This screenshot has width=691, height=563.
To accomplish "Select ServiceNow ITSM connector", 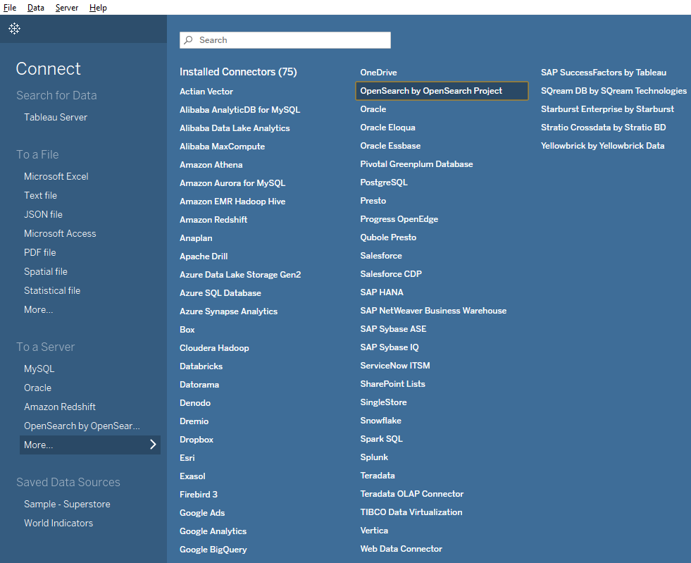I will [395, 366].
